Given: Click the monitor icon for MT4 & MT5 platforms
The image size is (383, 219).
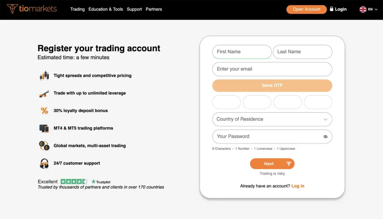Looking at the screenshot, I should click(44, 128).
